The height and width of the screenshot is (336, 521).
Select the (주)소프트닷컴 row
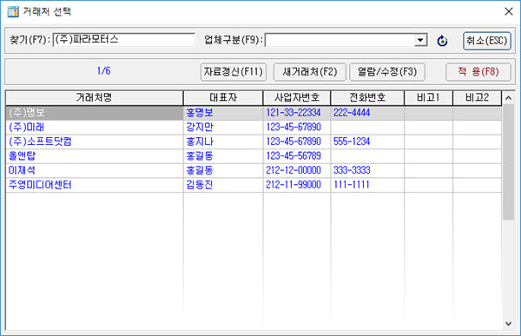[x=254, y=142]
